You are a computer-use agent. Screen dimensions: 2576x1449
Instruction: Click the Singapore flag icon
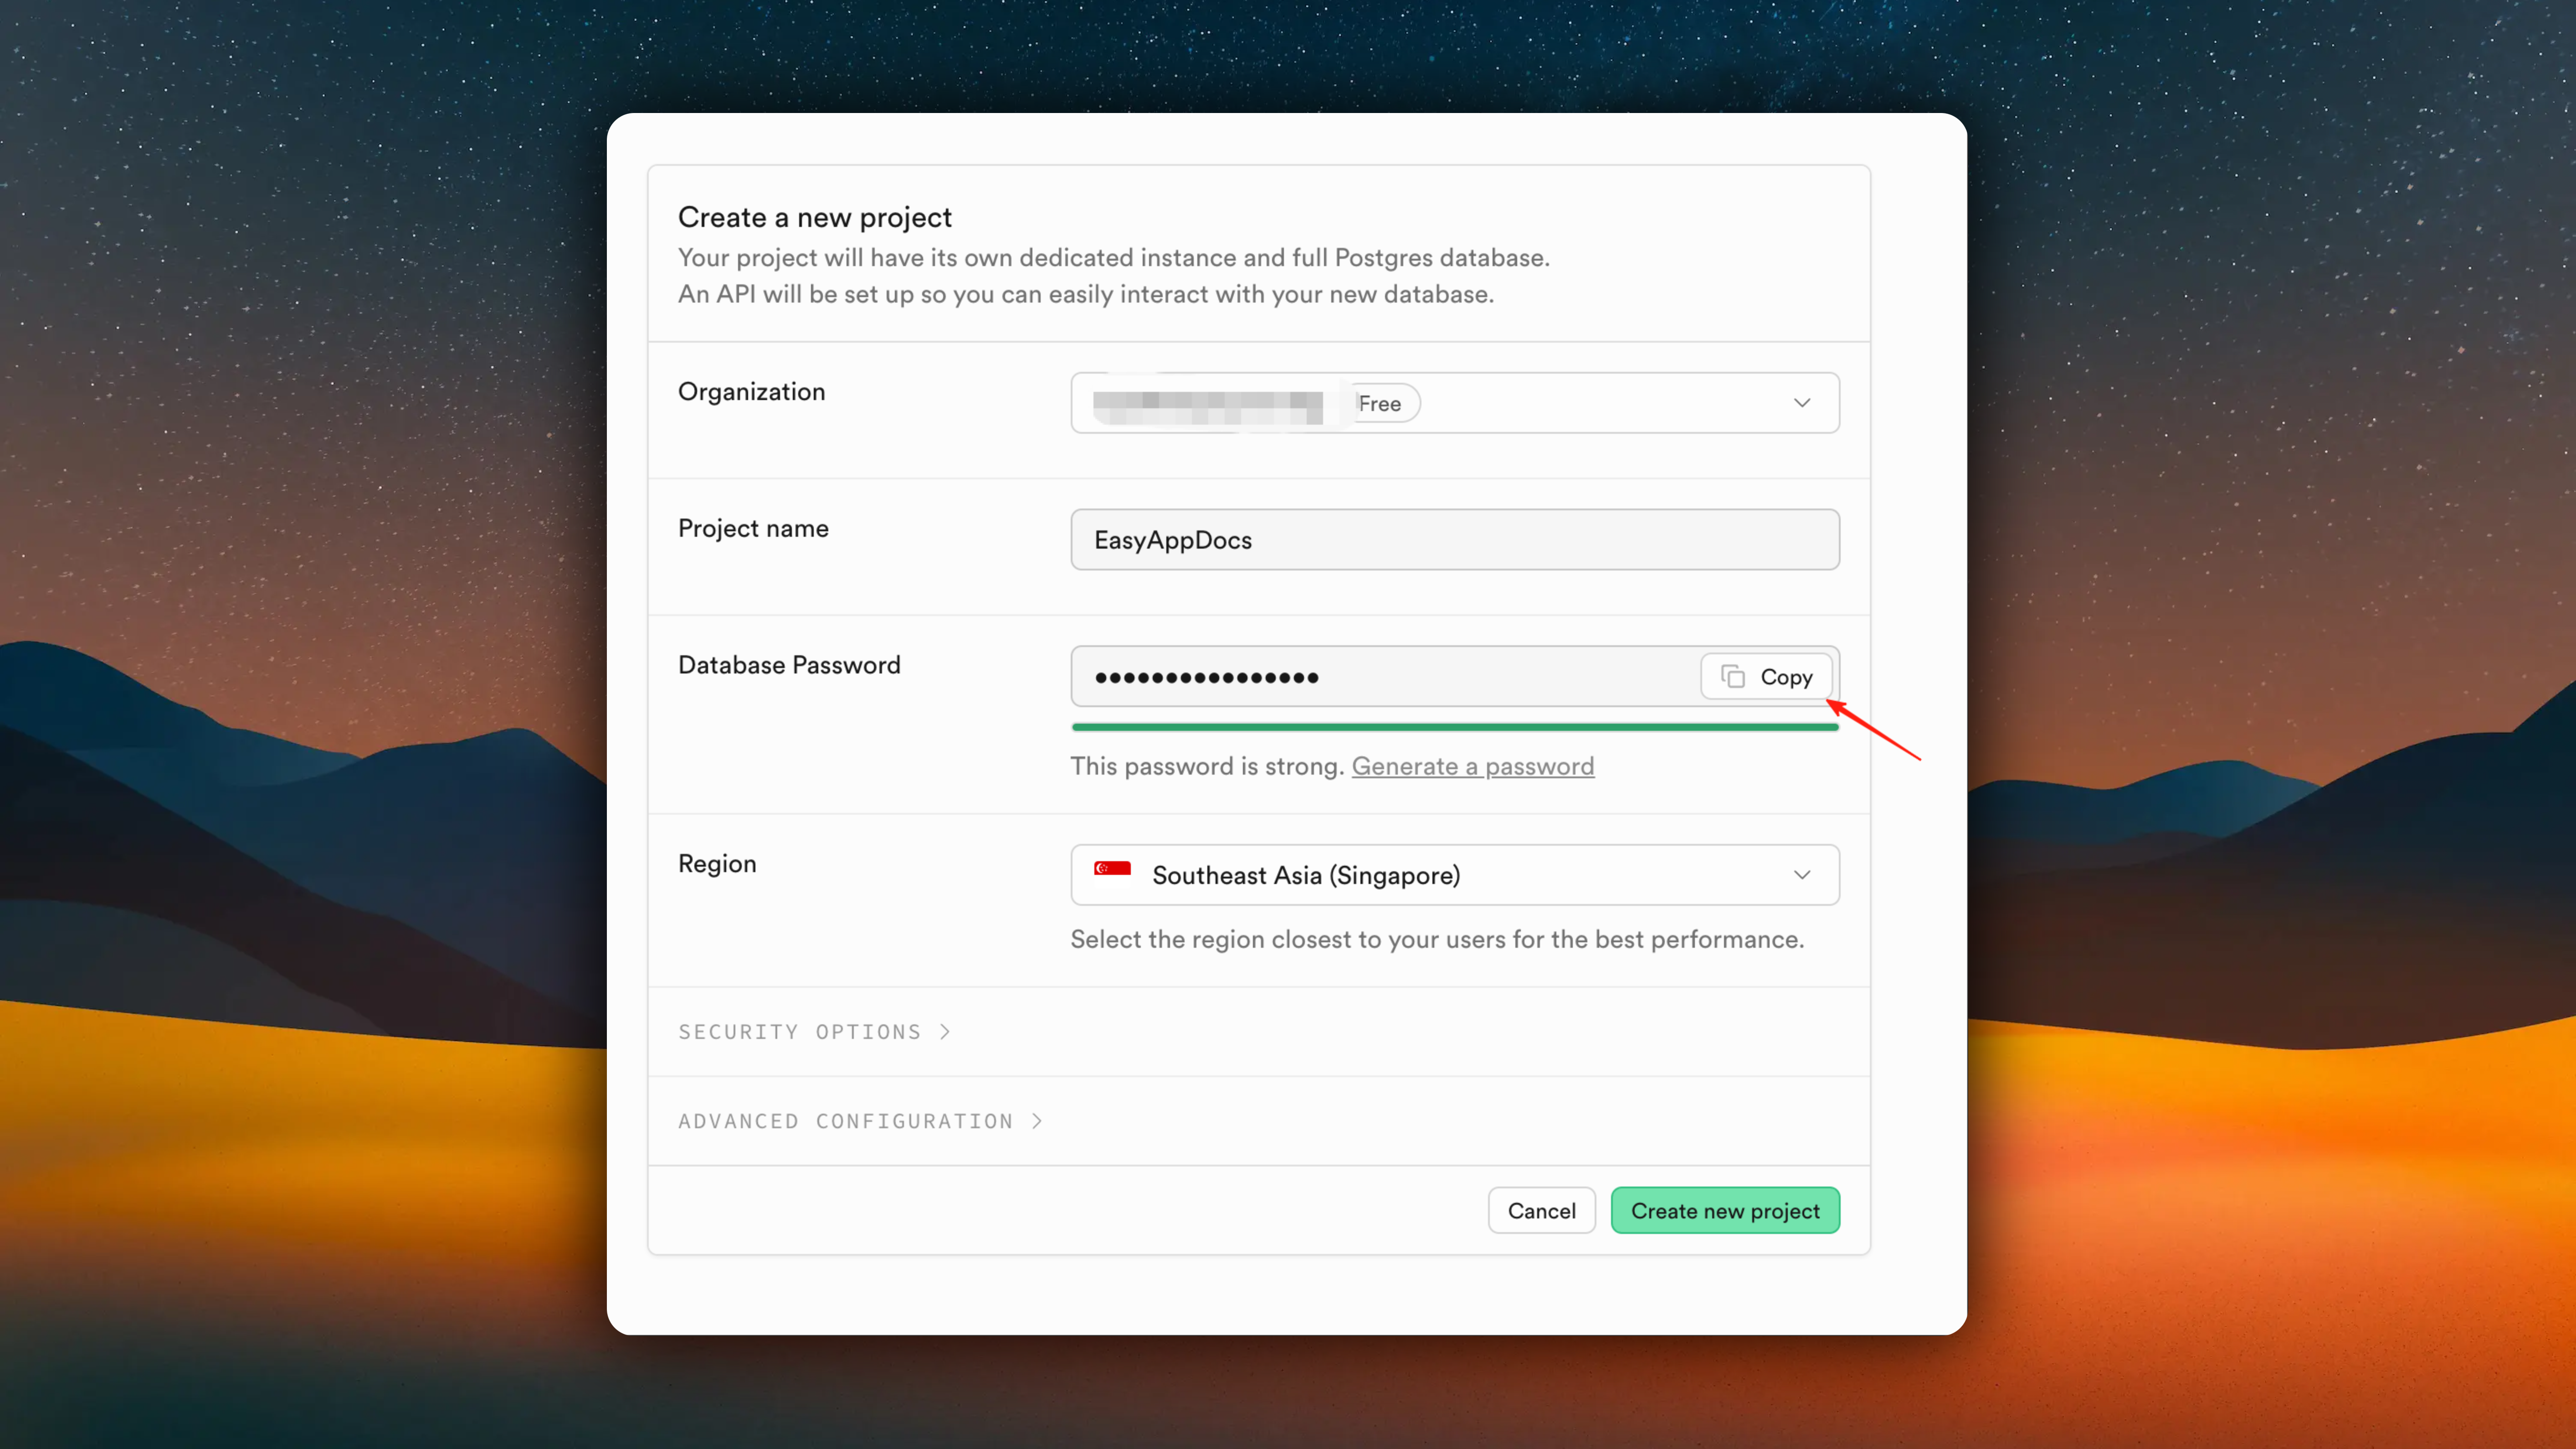click(1112, 873)
